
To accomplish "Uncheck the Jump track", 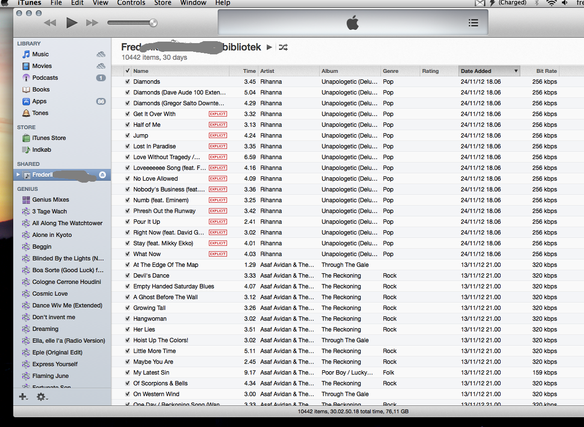I will tap(127, 135).
